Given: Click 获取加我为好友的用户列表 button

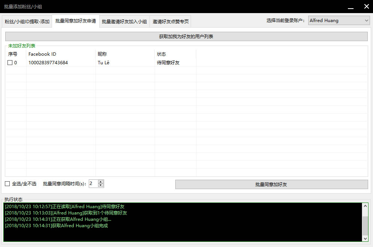Looking at the screenshot, I should (x=186, y=37).
